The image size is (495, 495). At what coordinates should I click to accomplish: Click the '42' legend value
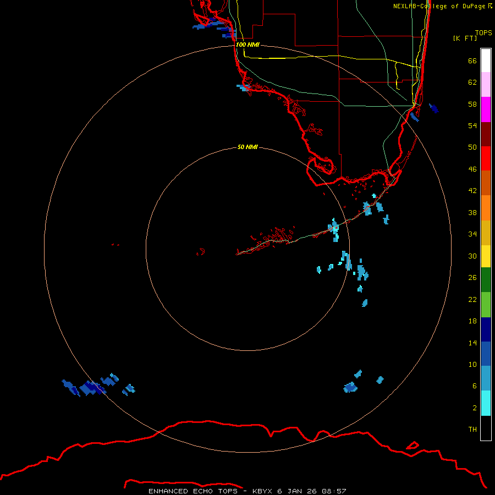472,190
